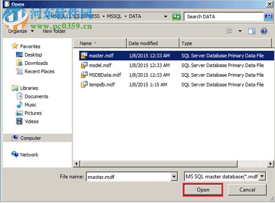The width and height of the screenshot is (275, 203).
Task: Click the Libraries heading label
Action: (x=29, y=88)
